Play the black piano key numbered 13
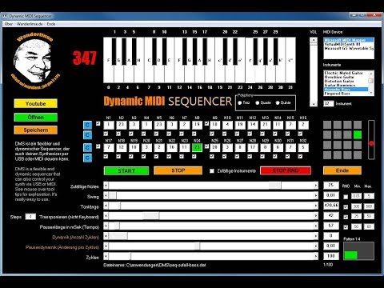This screenshot has width=384, height=288. coord(185,51)
